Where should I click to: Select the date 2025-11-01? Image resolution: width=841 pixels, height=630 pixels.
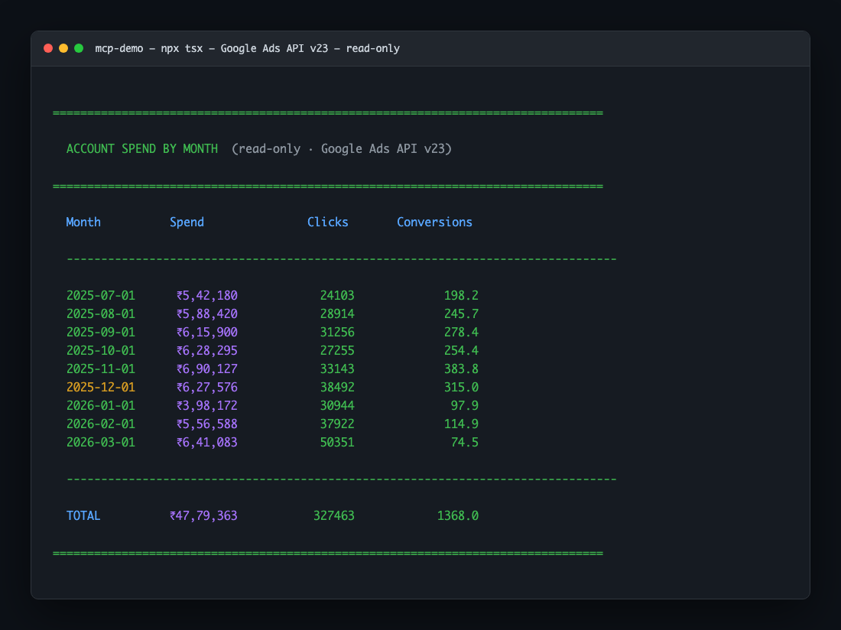tap(101, 369)
